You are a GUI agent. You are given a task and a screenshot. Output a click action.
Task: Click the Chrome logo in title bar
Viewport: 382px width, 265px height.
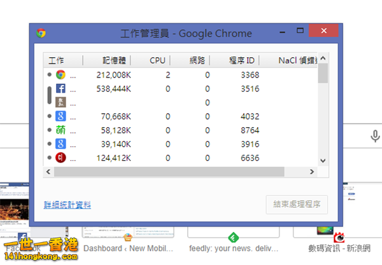41,33
